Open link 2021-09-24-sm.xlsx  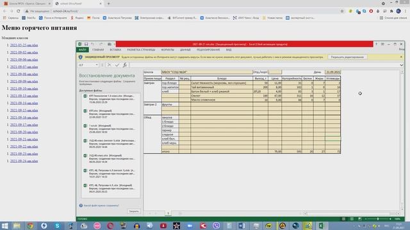click(24, 161)
